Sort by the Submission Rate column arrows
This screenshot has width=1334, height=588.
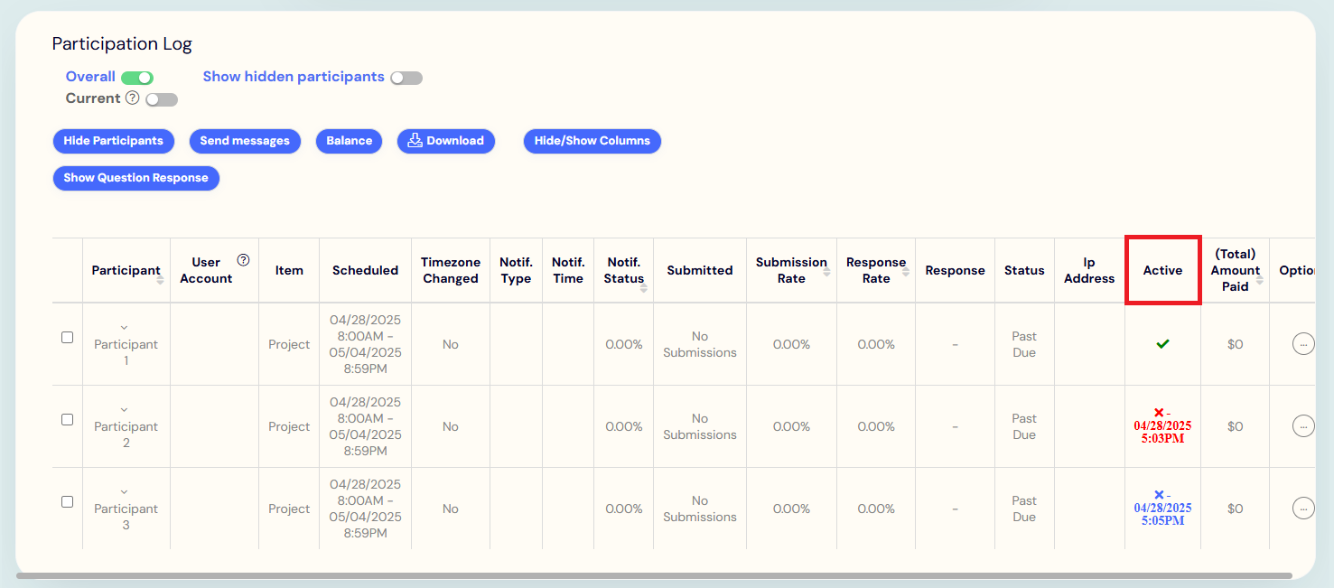coord(826,270)
